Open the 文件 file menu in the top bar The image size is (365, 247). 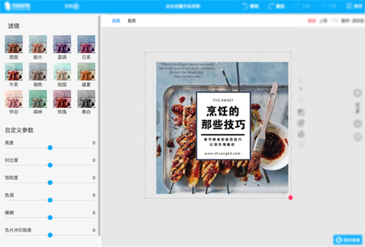(71, 6)
